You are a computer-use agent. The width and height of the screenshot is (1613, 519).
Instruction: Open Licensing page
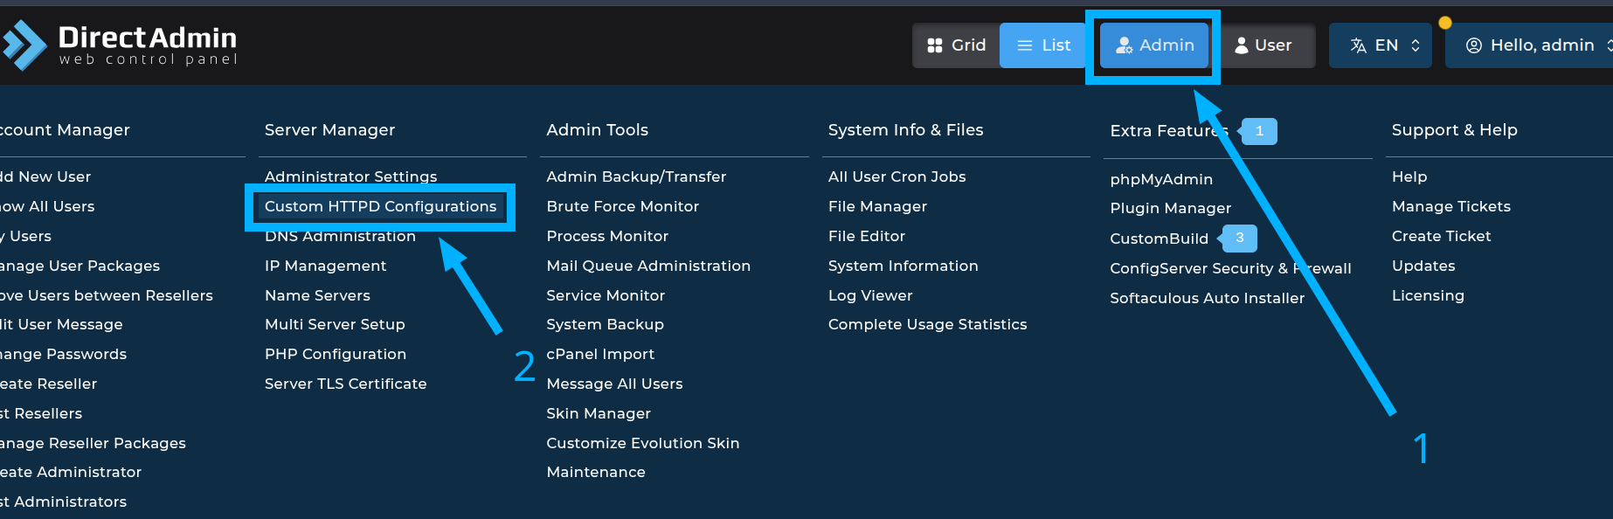click(1428, 295)
